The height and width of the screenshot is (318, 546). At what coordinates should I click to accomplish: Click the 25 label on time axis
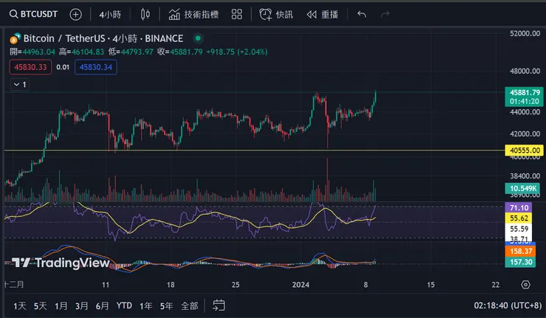(x=236, y=285)
